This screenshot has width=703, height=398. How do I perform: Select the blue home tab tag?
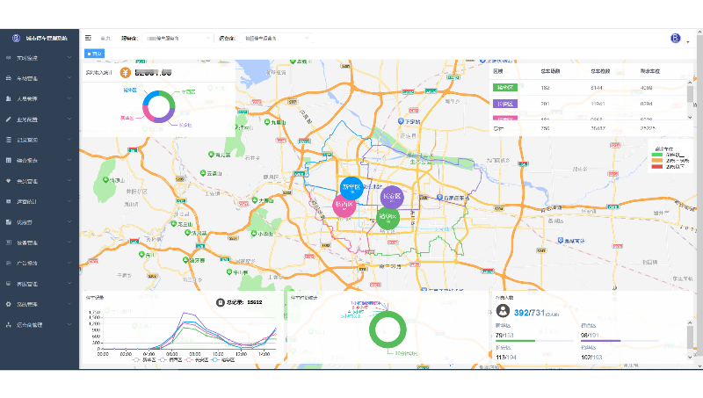95,54
